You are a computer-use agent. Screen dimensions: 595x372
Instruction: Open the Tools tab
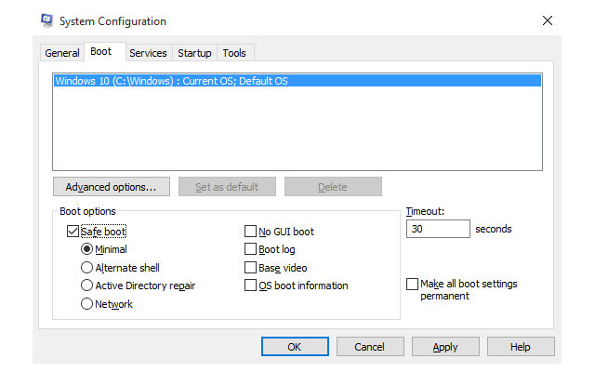coord(234,53)
